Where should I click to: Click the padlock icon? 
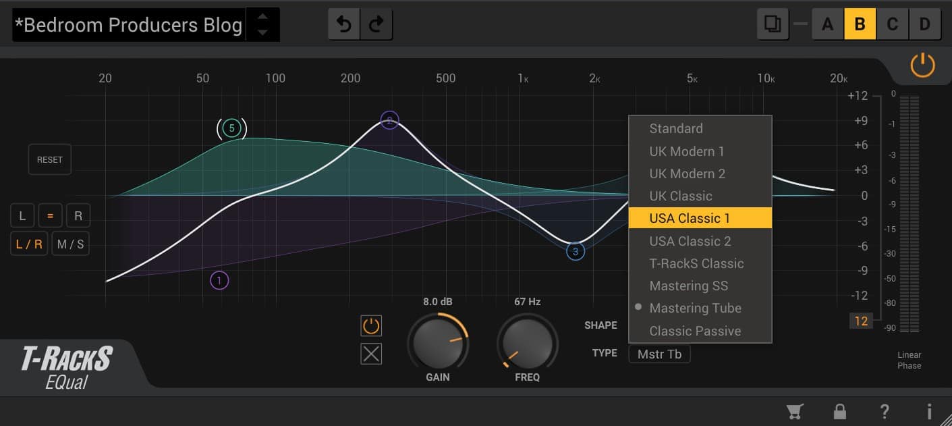pyautogui.click(x=840, y=411)
